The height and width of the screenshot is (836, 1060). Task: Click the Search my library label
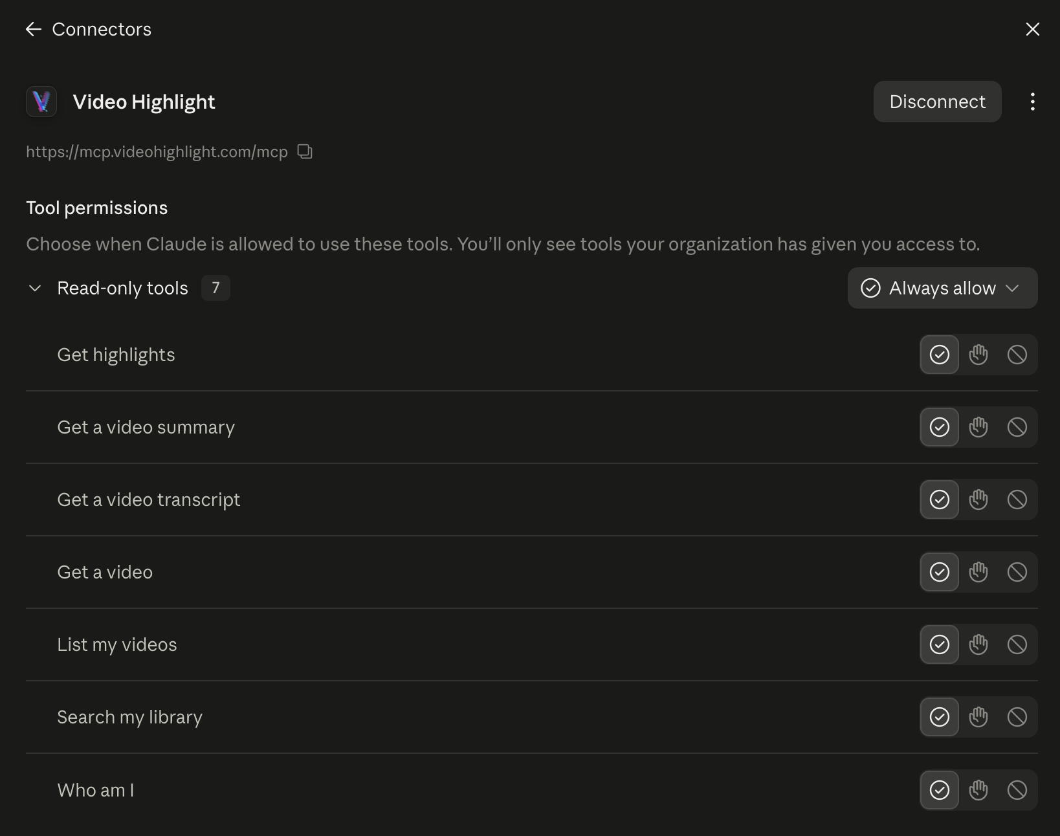point(129,718)
